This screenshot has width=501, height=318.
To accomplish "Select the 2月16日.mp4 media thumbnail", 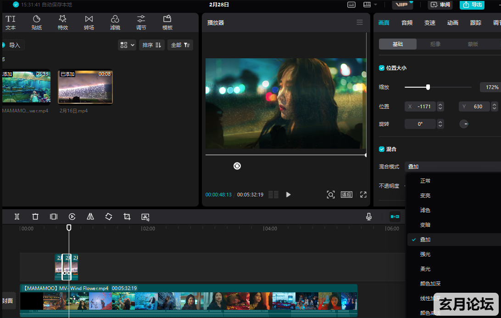I will coord(85,87).
